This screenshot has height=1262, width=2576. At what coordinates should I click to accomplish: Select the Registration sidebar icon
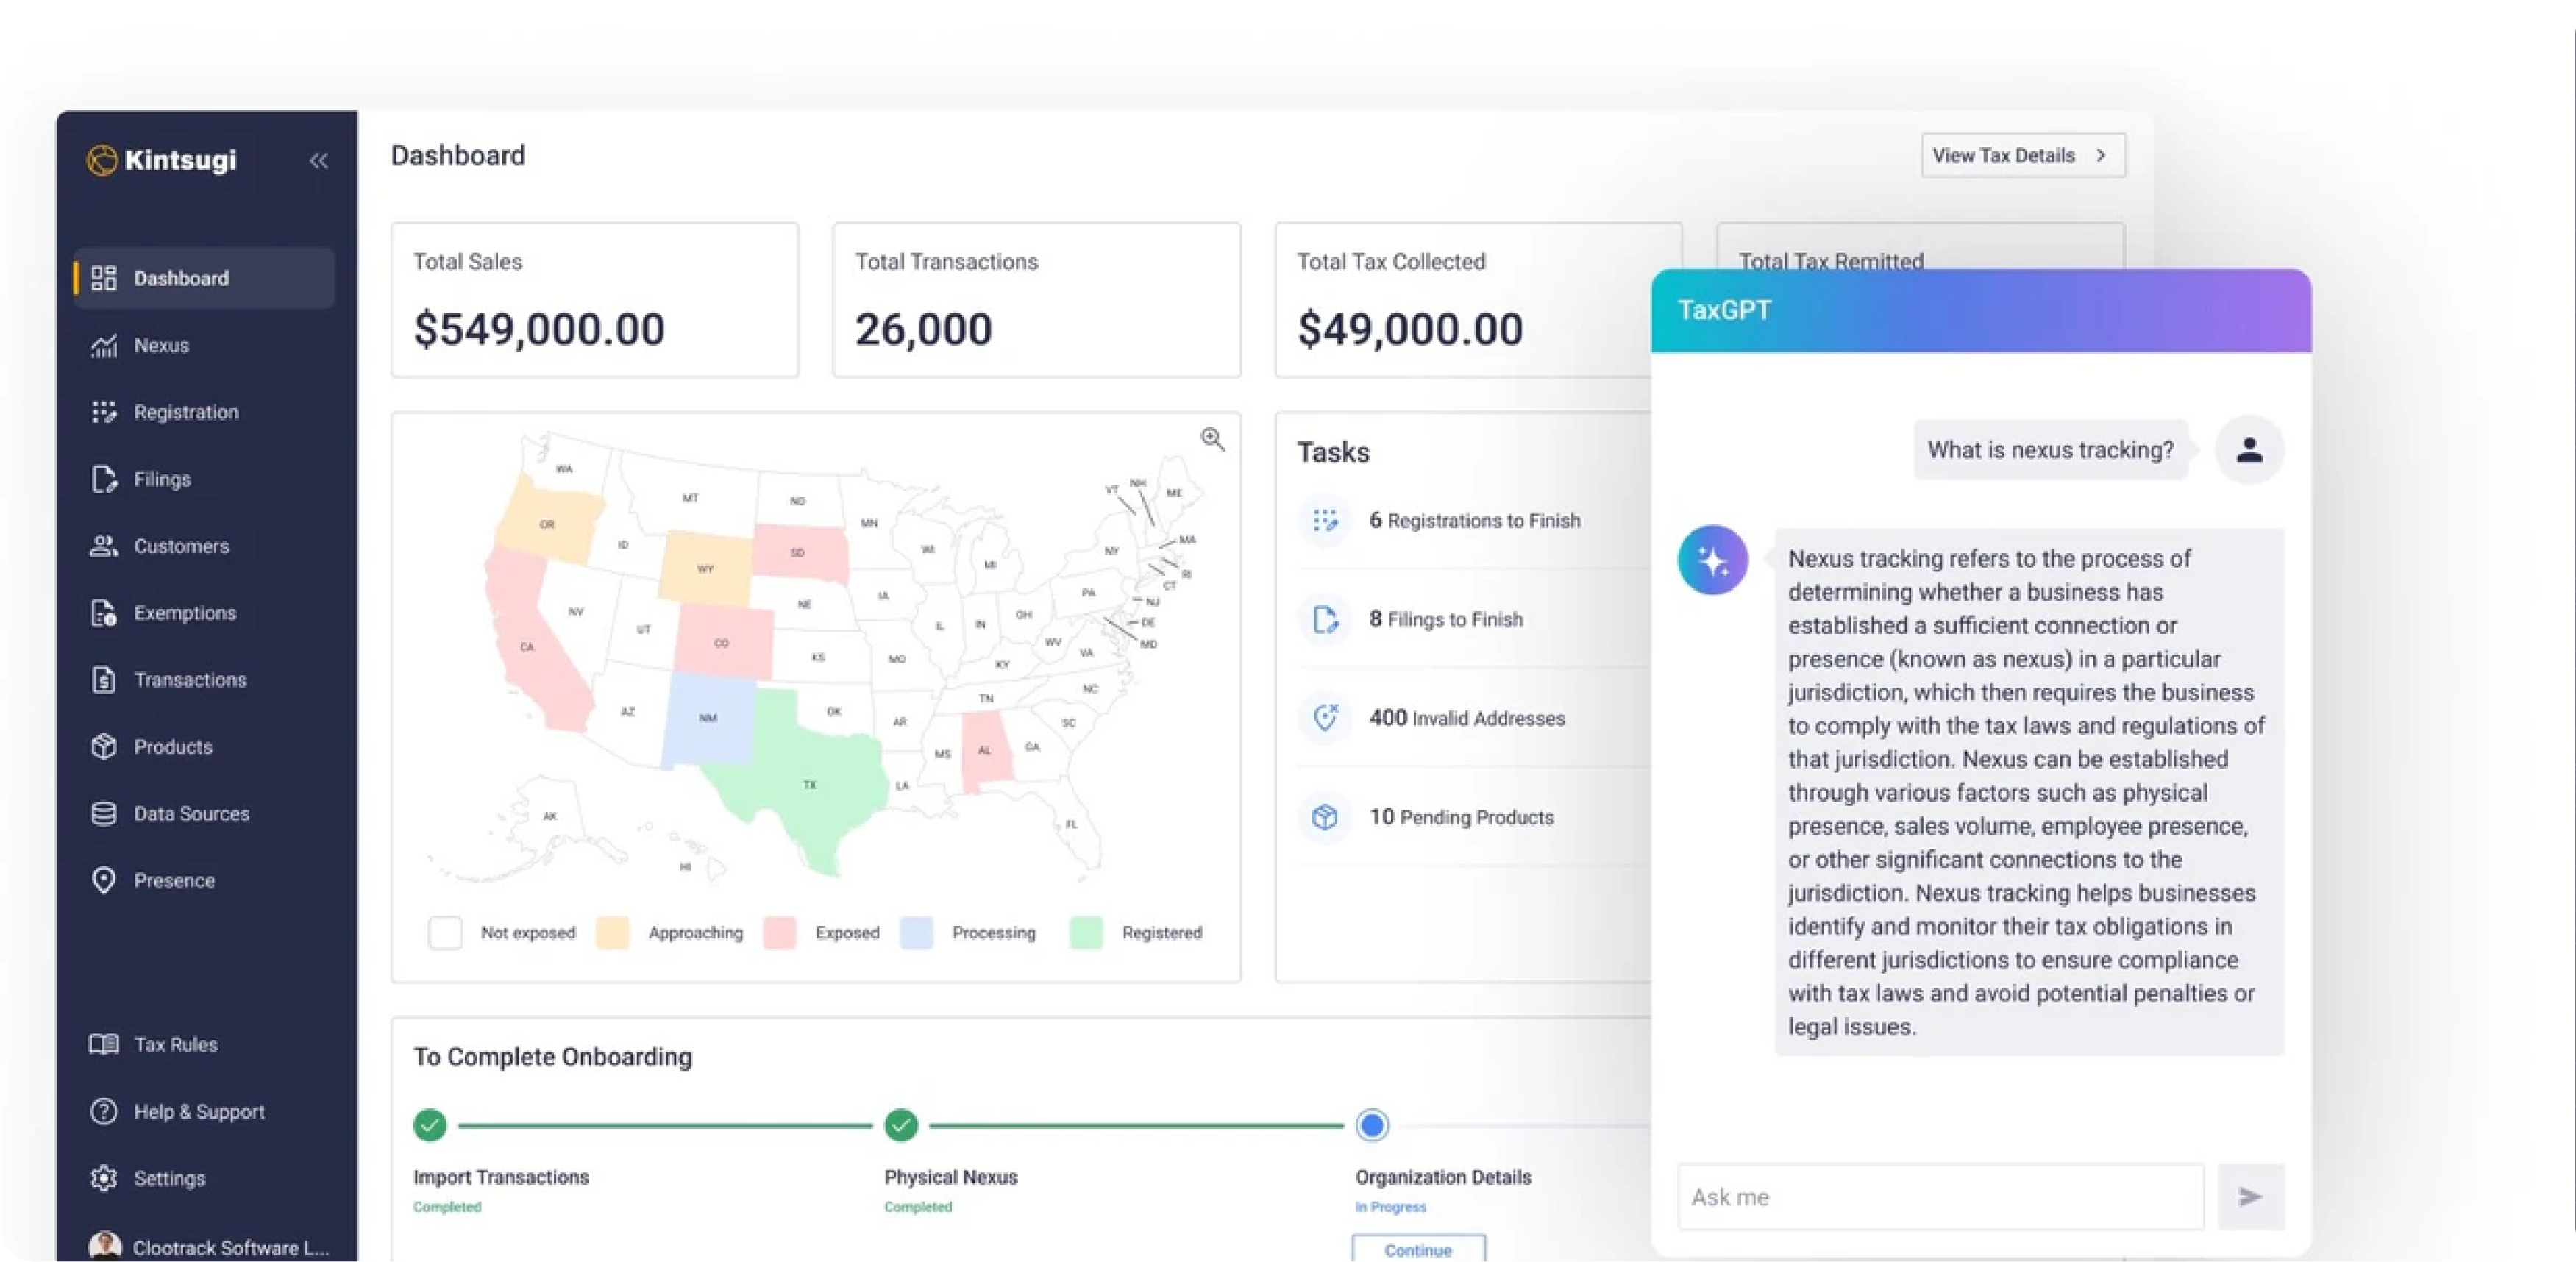coord(104,412)
